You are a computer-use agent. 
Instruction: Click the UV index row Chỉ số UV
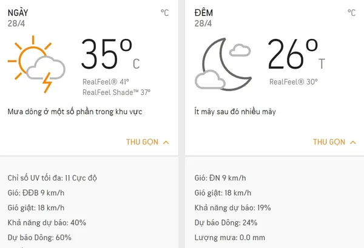tap(52, 178)
